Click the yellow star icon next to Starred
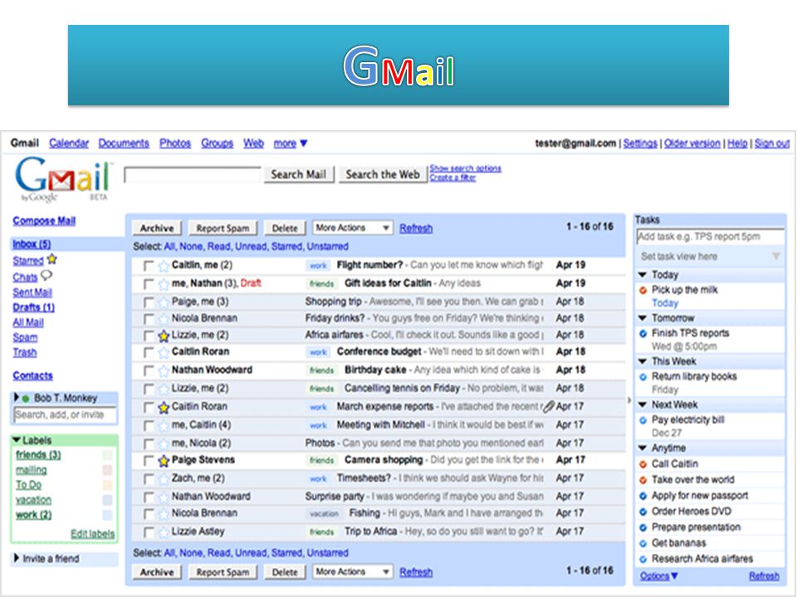 [x=51, y=260]
